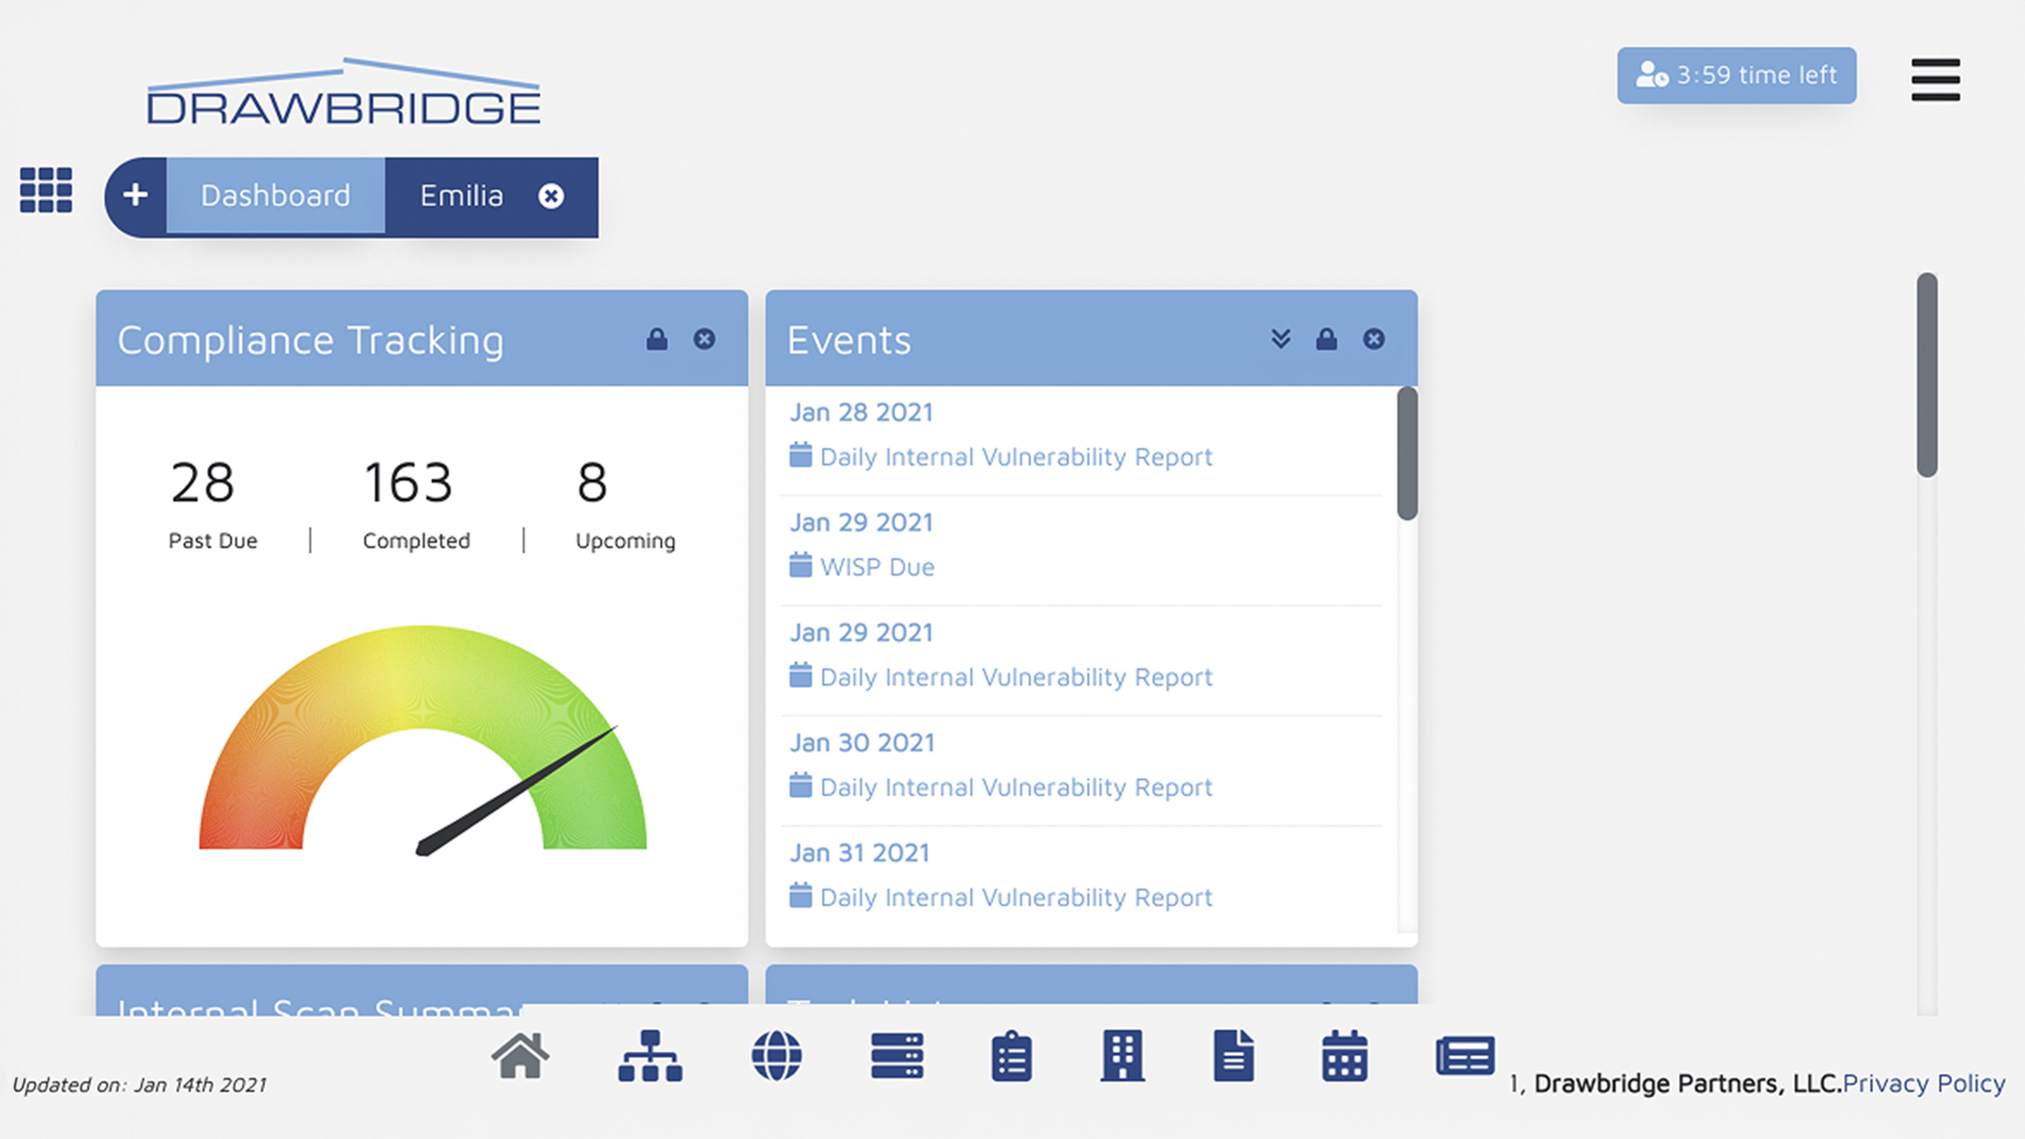The image size is (2025, 1139).
Task: Close the Events widget
Action: (x=1374, y=339)
